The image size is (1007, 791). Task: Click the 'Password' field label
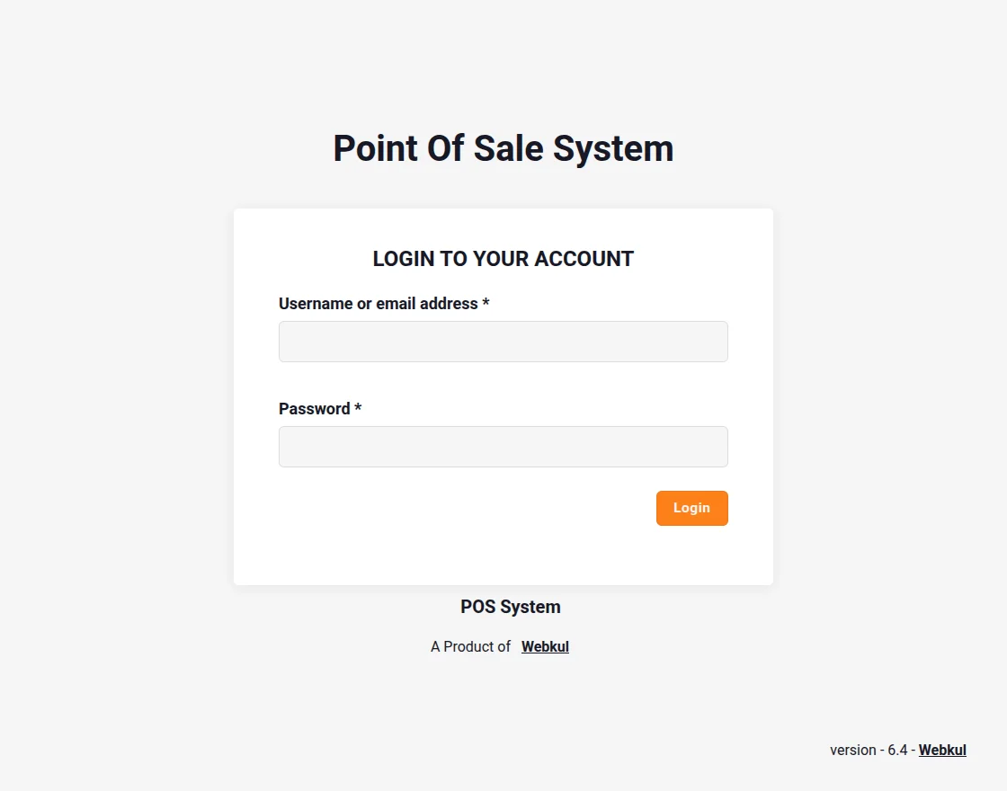tap(313, 409)
